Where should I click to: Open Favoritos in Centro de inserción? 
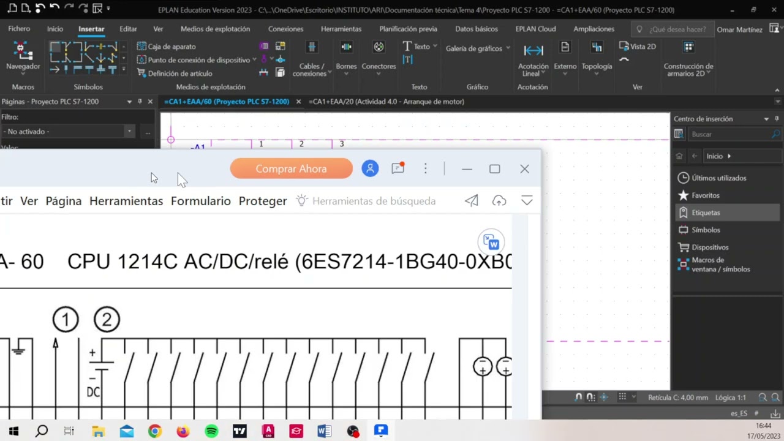(x=699, y=195)
